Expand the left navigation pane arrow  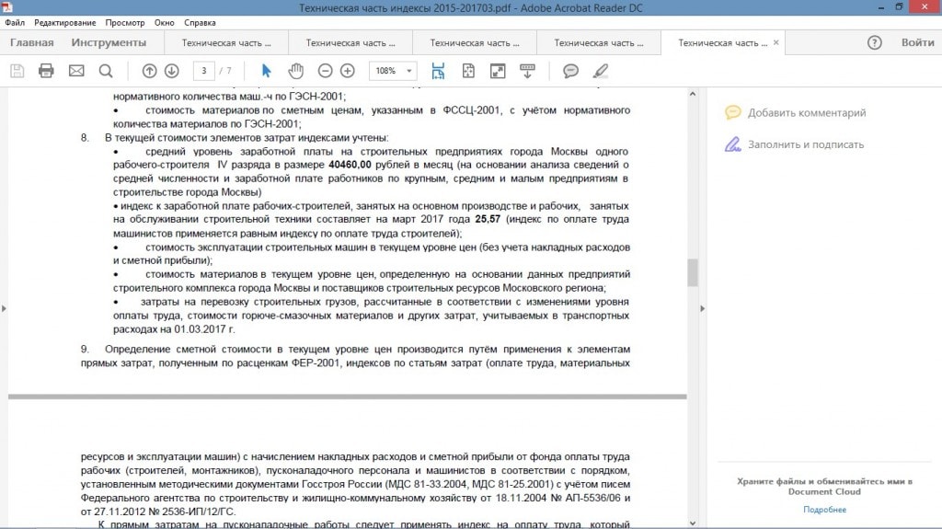click(x=4, y=308)
